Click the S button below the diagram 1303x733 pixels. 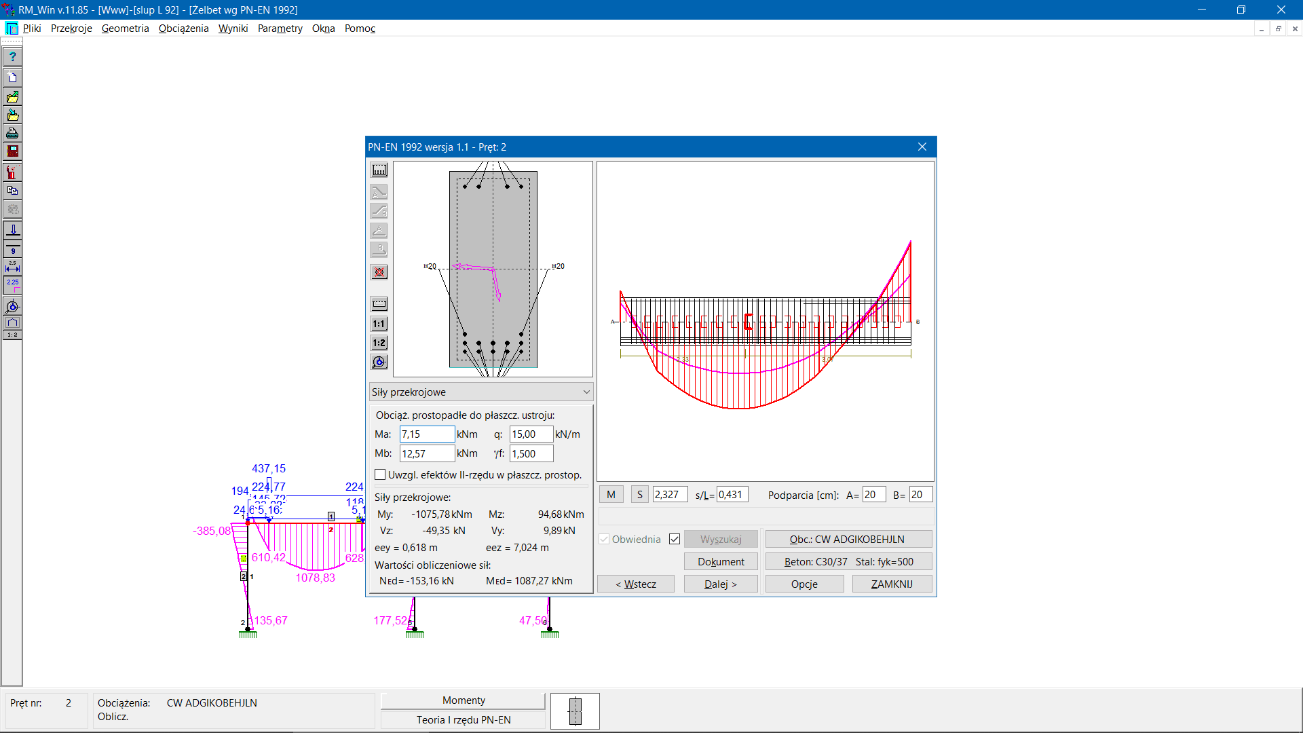(x=639, y=495)
